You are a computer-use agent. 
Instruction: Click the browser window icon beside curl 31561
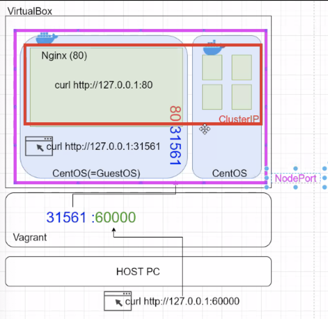tap(39, 146)
